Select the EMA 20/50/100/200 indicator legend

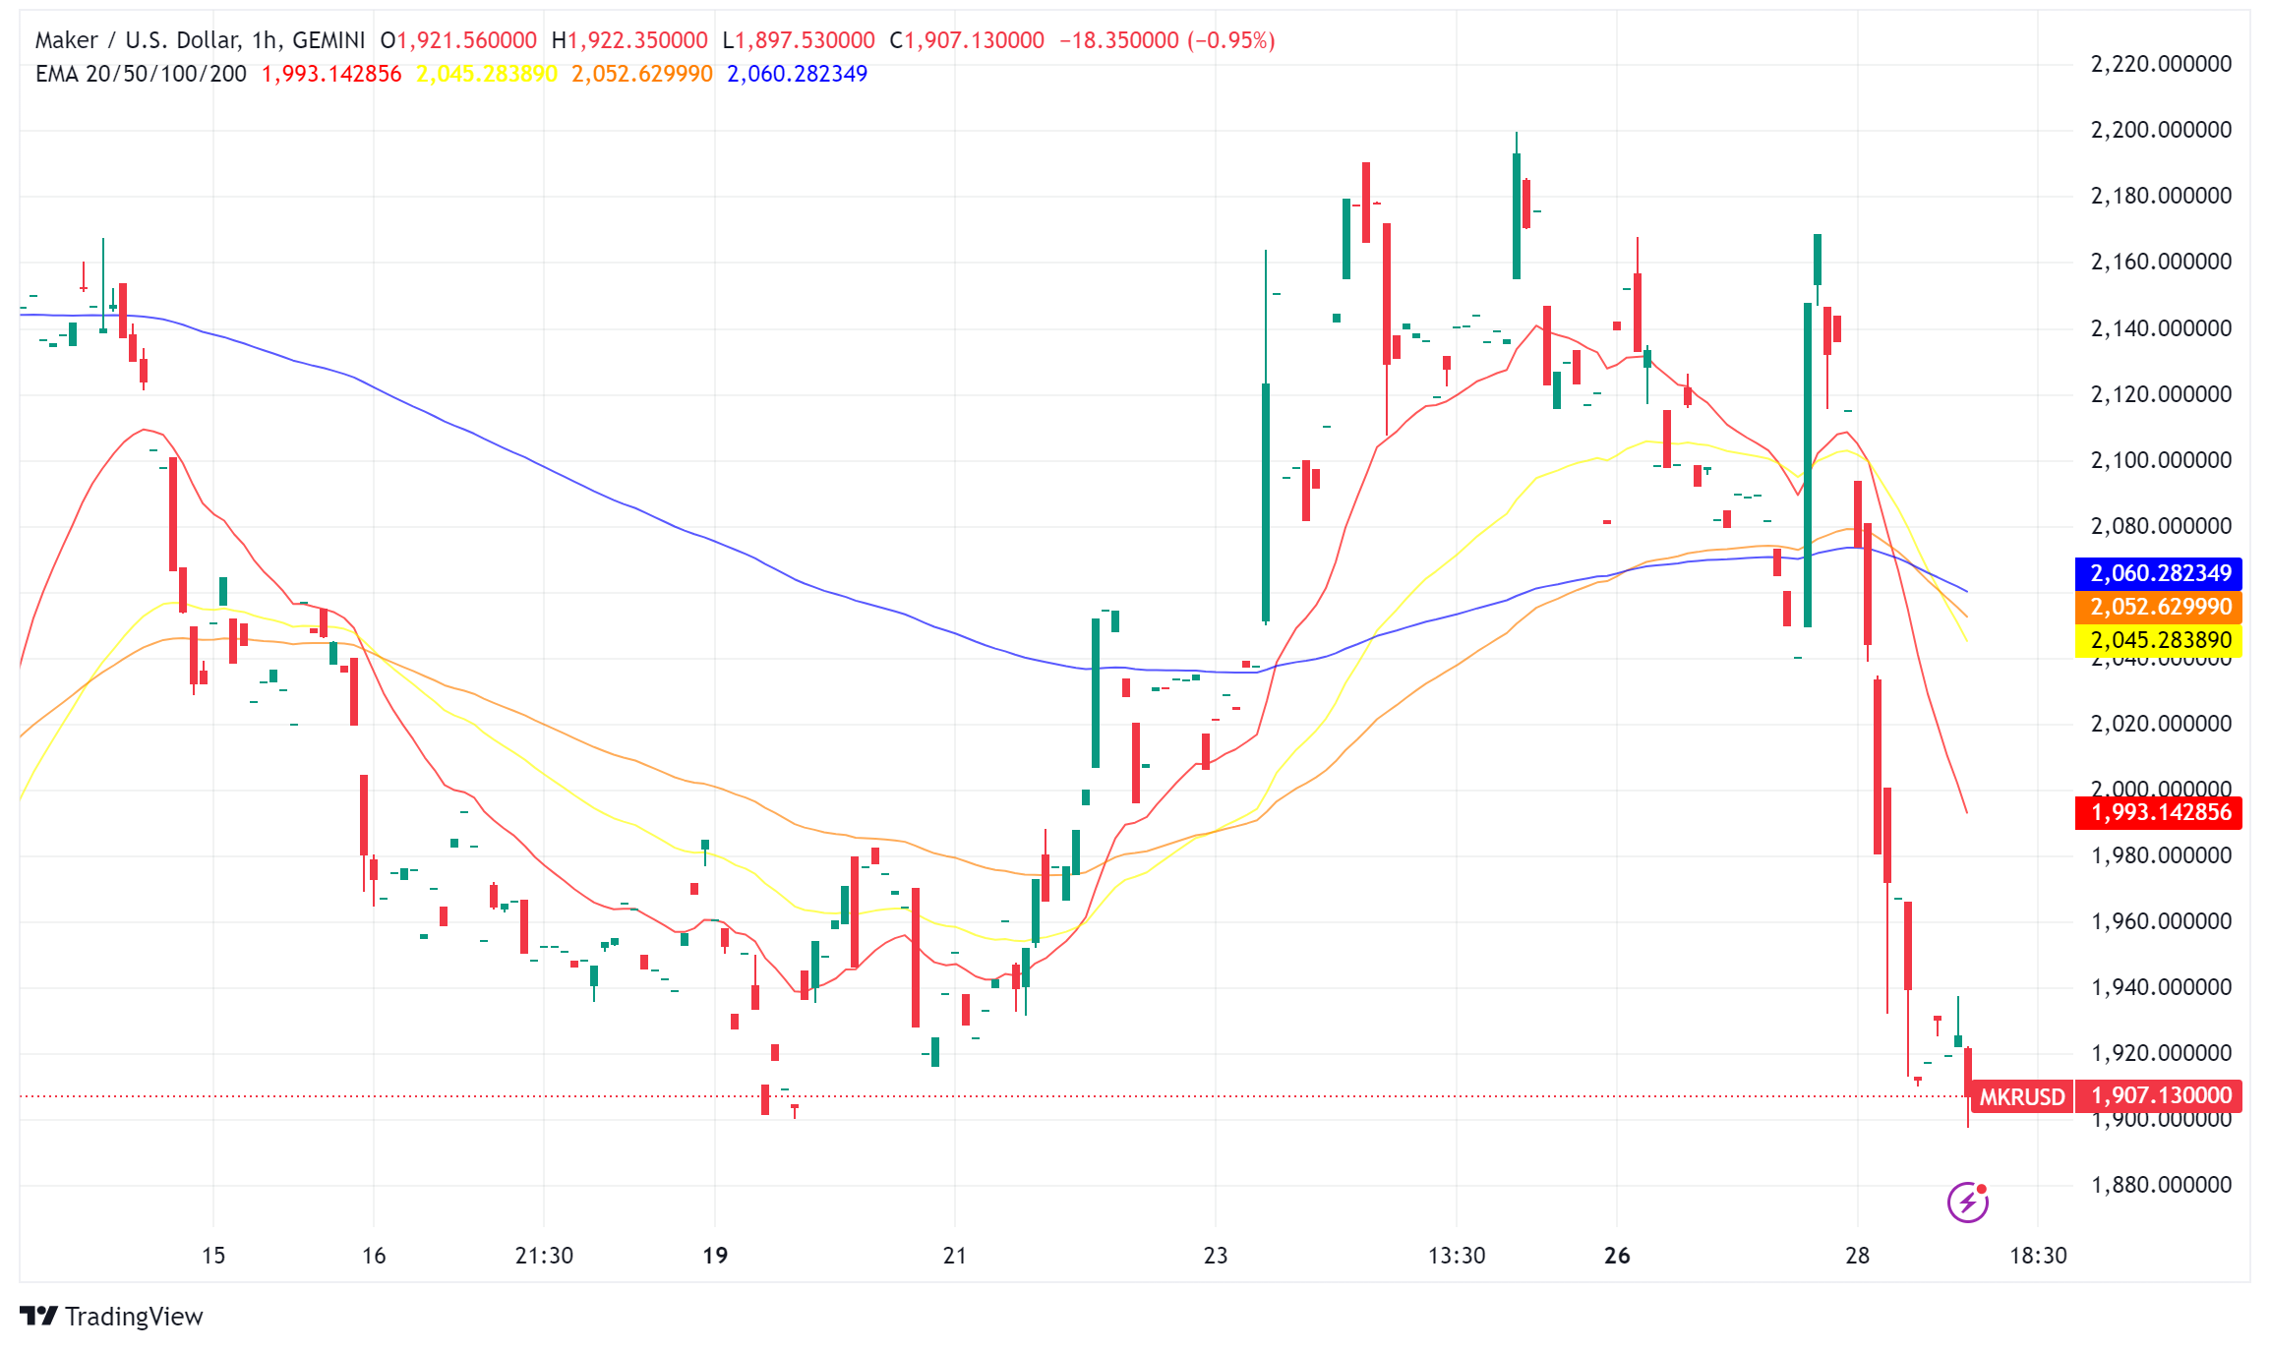point(141,74)
